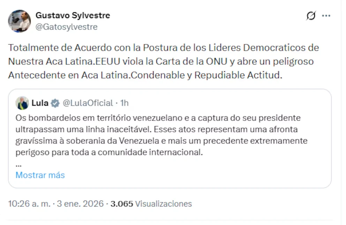Screen dimensions: 346x225
Task: Click the Visualizaciones label
Action: tap(163, 204)
